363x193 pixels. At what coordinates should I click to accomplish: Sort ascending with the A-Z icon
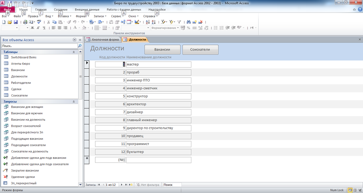(148, 22)
